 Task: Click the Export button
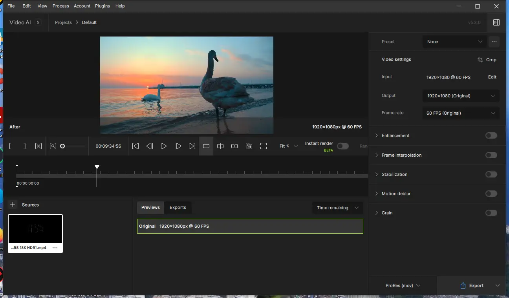click(x=472, y=285)
